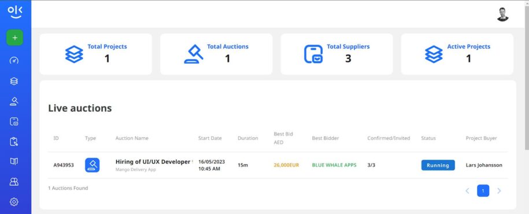The width and height of the screenshot is (529, 214).
Task: Click the Running status button
Action: pos(438,165)
